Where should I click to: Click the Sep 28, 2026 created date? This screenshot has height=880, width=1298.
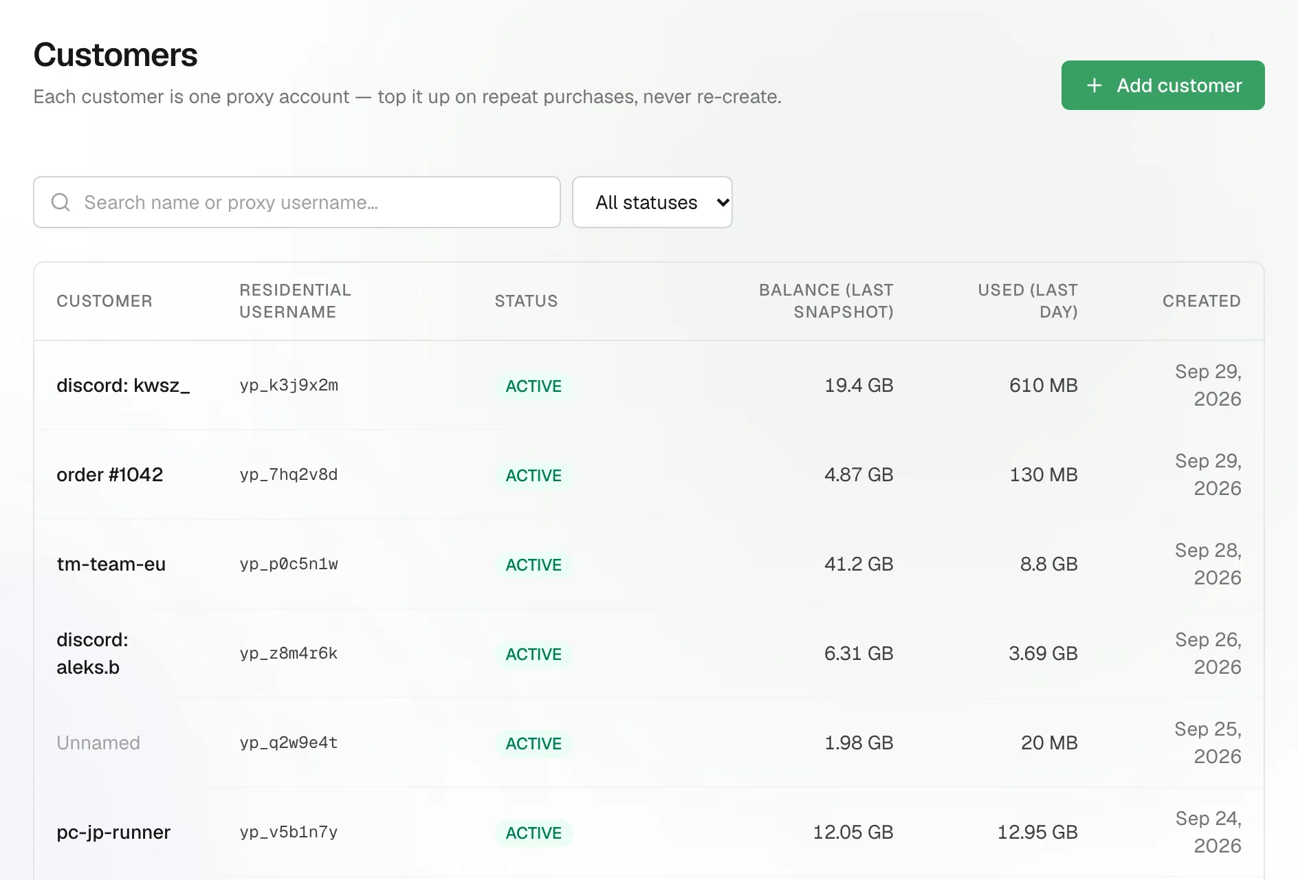click(x=1208, y=564)
